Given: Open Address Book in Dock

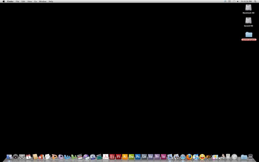Looking at the screenshot, I should 35,157.
